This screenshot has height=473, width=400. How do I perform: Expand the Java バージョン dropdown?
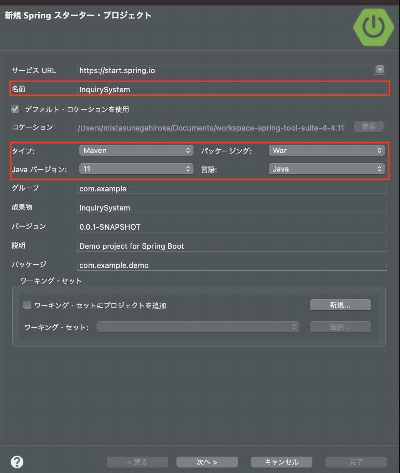coord(136,168)
